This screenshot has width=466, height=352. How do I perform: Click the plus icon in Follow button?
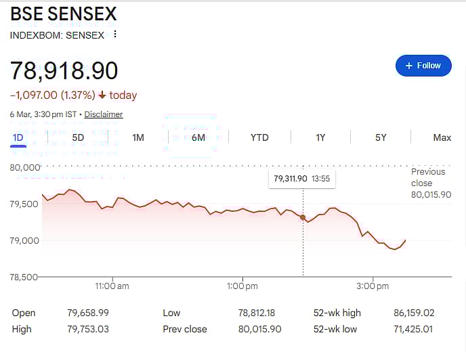(x=408, y=66)
